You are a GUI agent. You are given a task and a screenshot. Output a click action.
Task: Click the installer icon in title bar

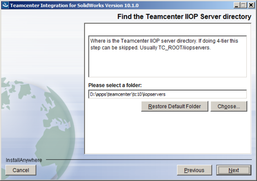[x=5, y=5]
